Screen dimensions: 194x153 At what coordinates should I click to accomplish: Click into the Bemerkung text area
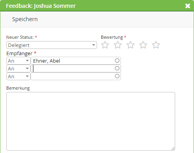point(91,121)
